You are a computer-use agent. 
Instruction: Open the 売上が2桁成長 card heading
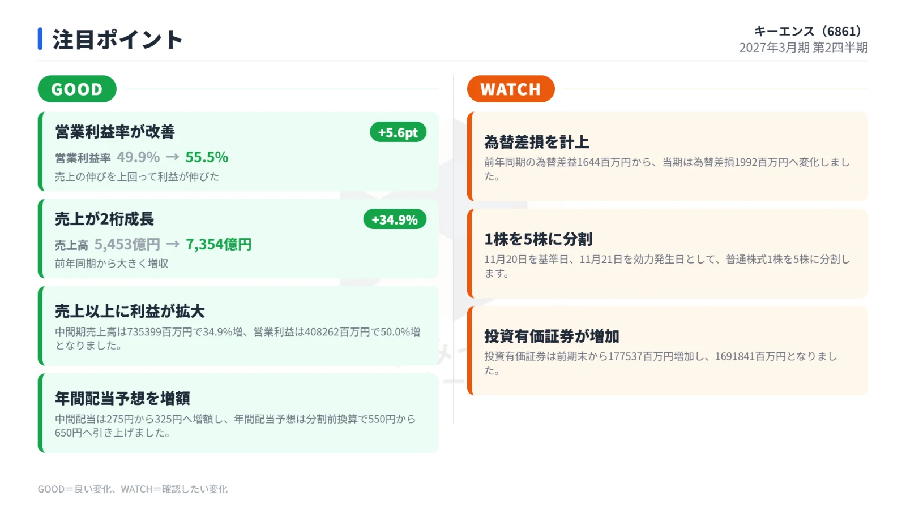pos(104,219)
